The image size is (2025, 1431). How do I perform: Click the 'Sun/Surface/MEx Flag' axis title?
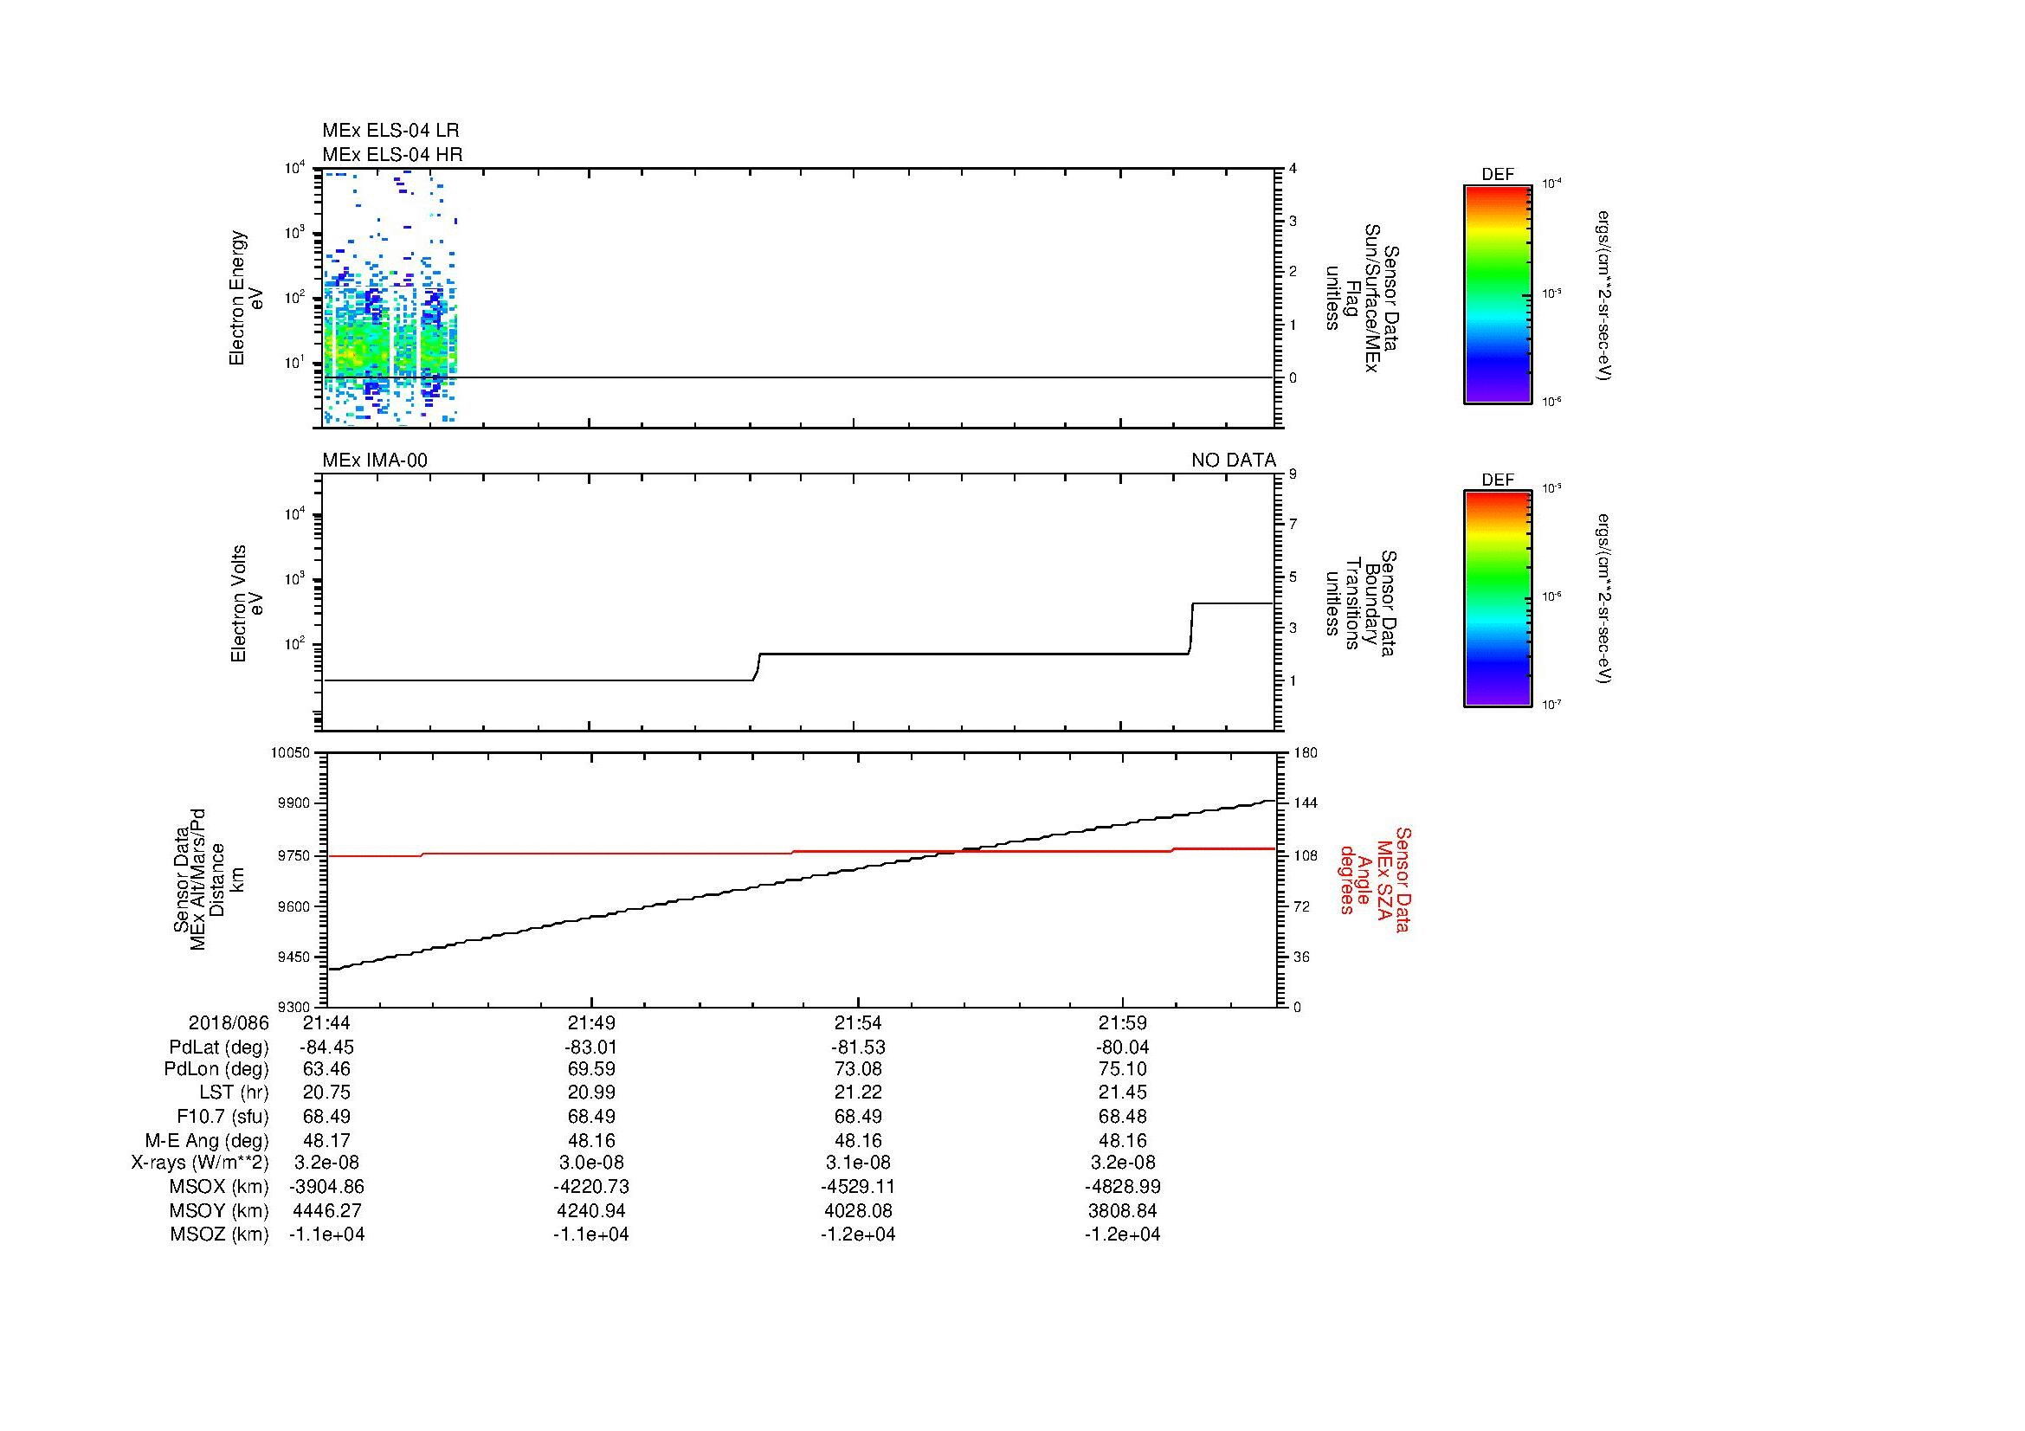1362,298
